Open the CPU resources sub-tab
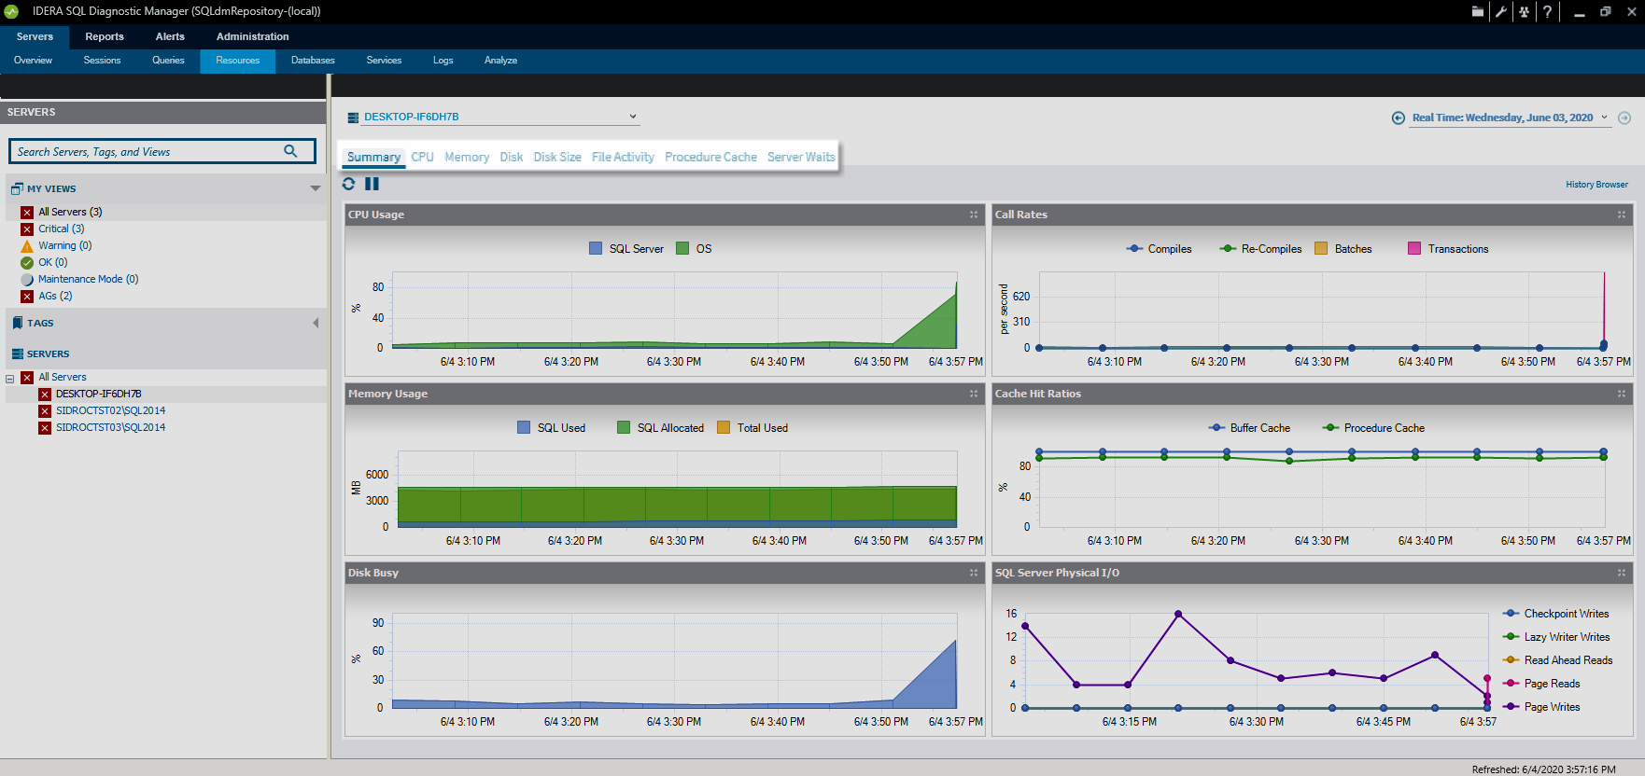This screenshot has width=1645, height=776. point(422,157)
